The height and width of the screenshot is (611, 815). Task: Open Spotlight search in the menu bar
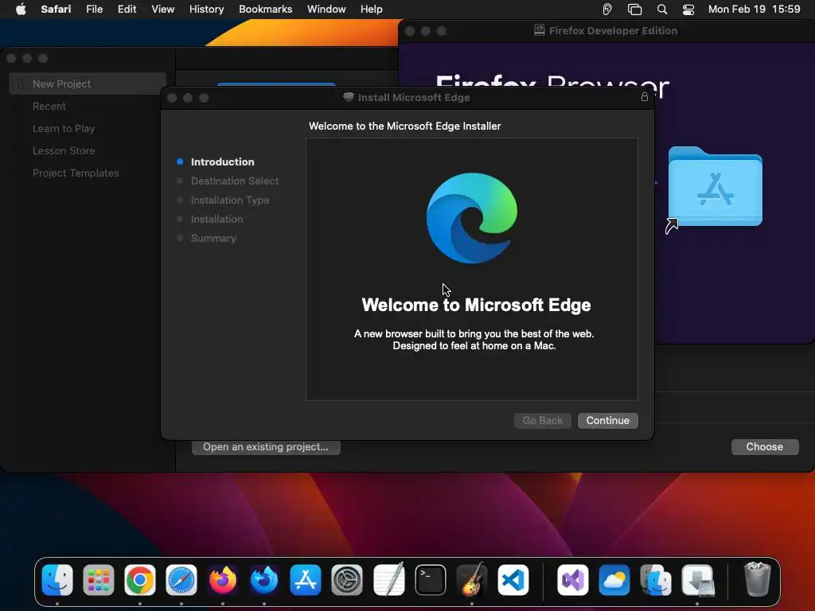pos(661,10)
